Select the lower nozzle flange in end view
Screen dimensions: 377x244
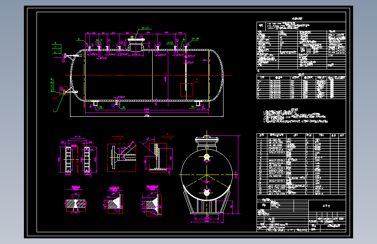coord(207,192)
